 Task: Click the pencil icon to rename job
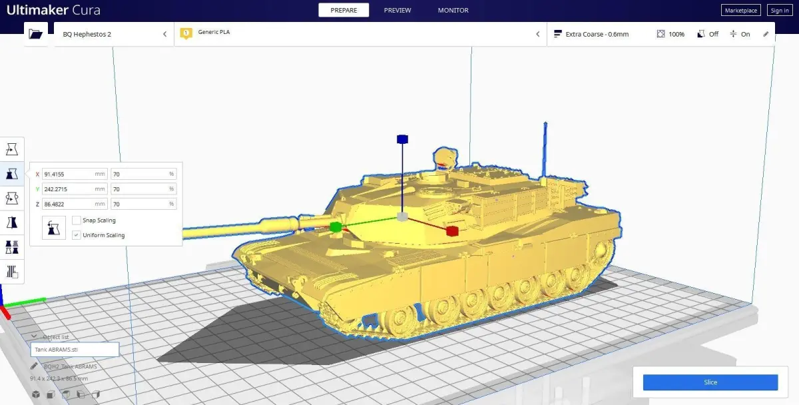(34, 366)
